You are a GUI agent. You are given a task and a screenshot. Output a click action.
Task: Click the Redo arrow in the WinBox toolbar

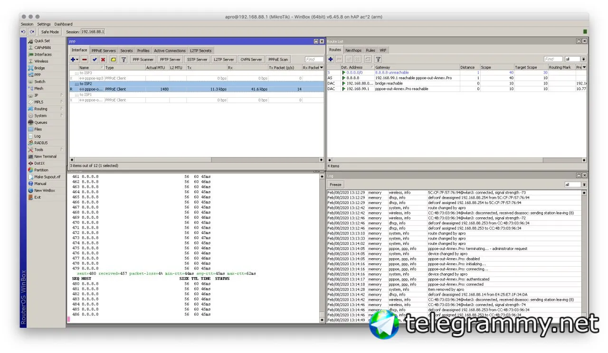coord(31,32)
